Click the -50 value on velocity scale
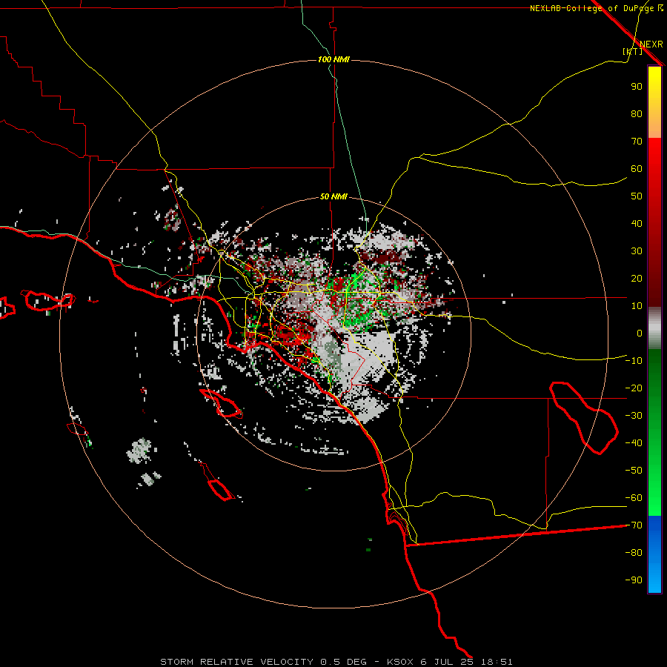Image resolution: width=667 pixels, height=667 pixels. pyautogui.click(x=634, y=470)
